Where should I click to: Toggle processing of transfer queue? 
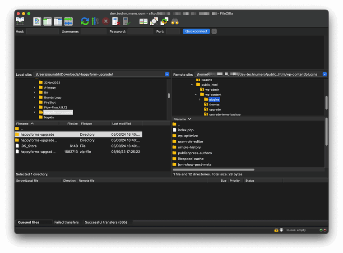[x=95, y=22]
